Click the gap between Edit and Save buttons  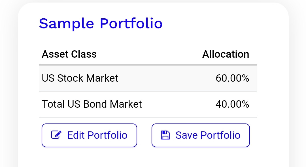click(x=144, y=135)
